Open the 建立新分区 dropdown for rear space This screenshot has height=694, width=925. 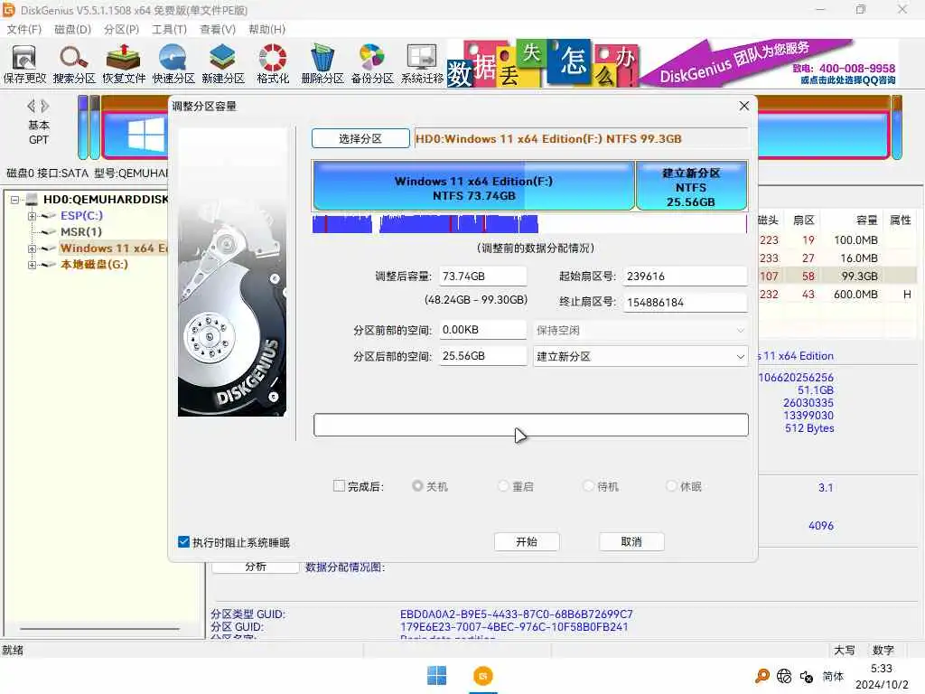point(640,356)
